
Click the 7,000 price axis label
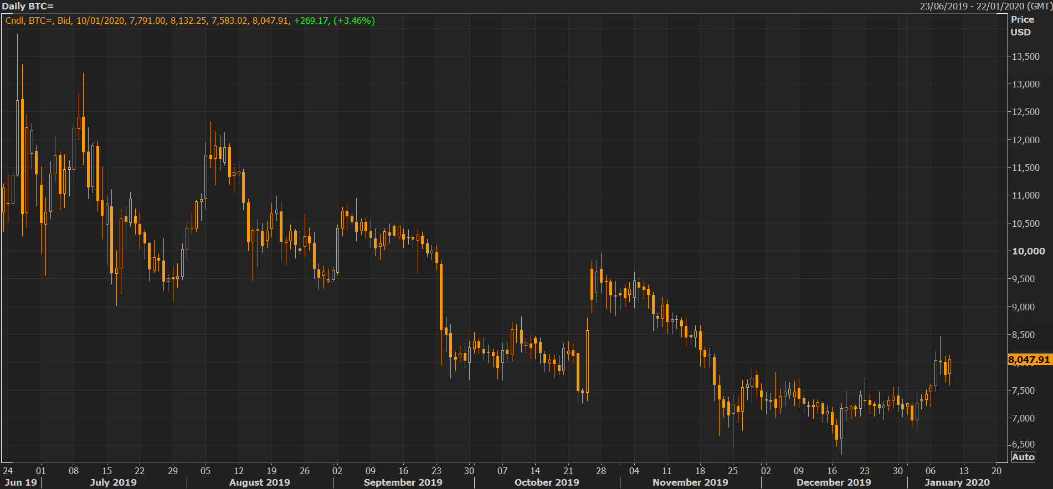1023,418
